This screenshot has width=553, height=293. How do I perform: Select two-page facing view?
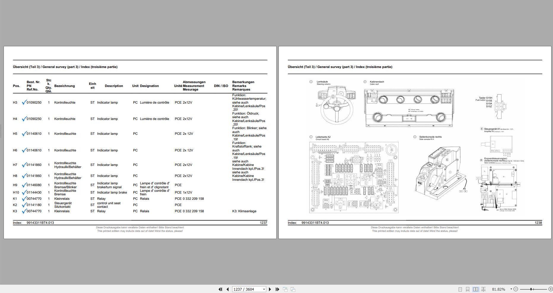pyautogui.click(x=476, y=289)
